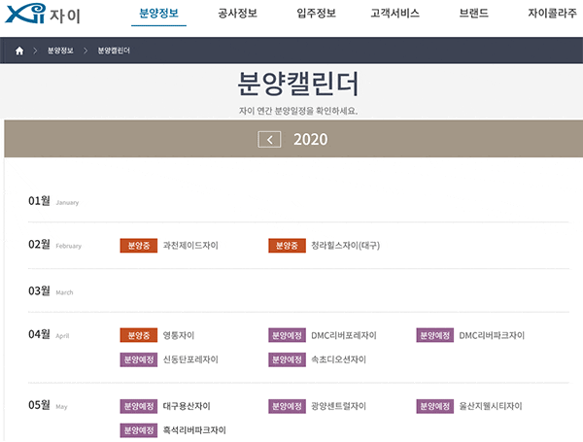Open 속초디오션자이 listing
Image resolution: width=583 pixels, height=442 pixels.
339,359
